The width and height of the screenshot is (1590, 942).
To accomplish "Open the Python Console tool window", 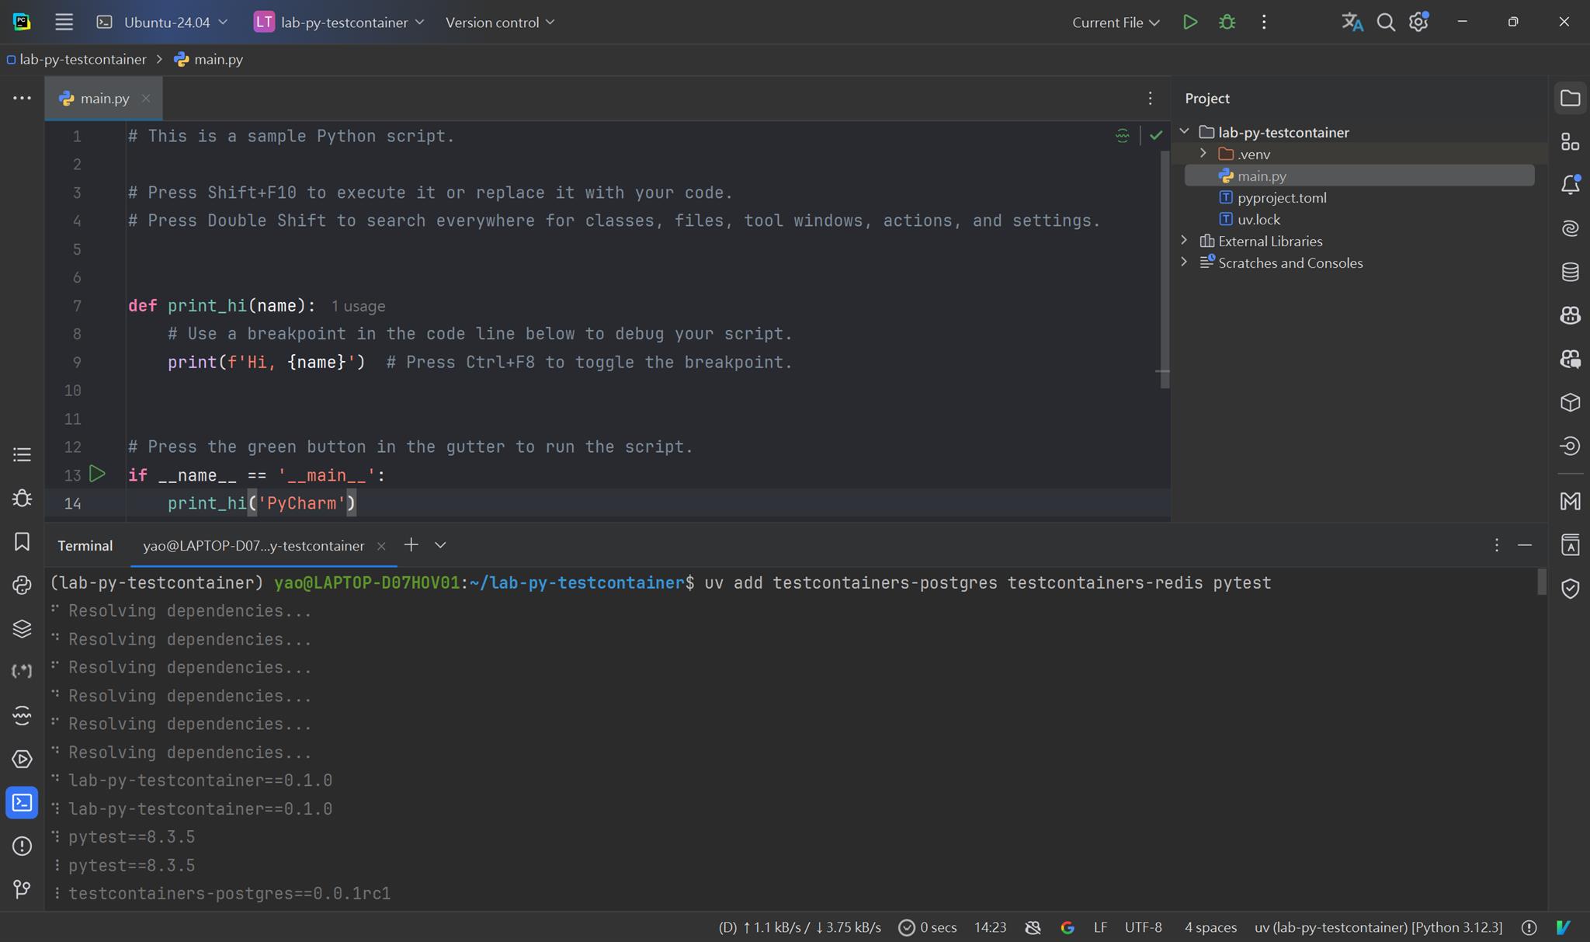I will tap(22, 585).
